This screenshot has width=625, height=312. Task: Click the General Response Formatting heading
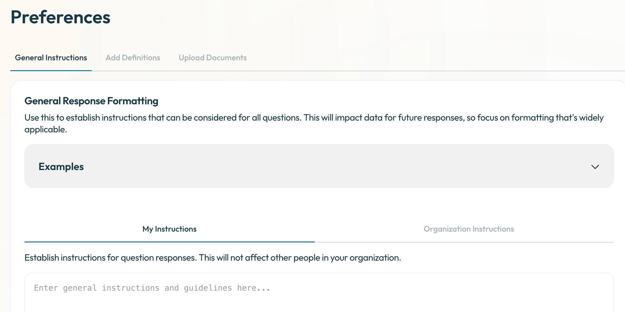point(92,101)
